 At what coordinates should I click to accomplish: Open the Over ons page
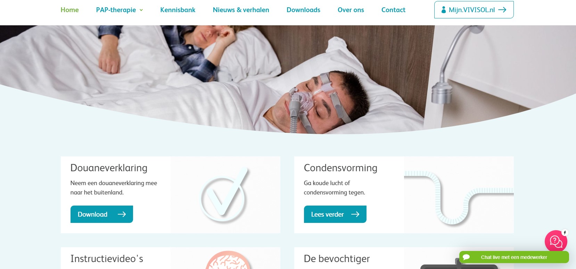[351, 10]
